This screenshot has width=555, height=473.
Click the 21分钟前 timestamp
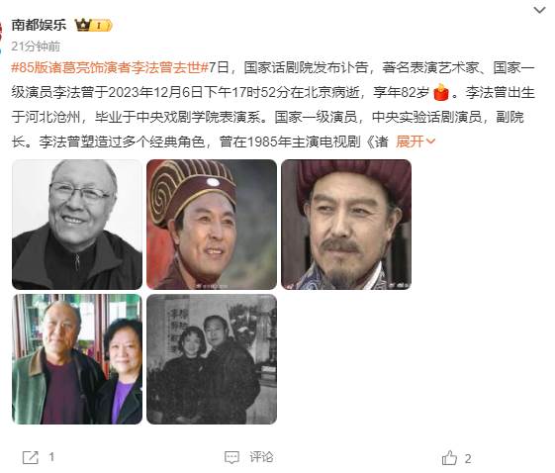(36, 47)
